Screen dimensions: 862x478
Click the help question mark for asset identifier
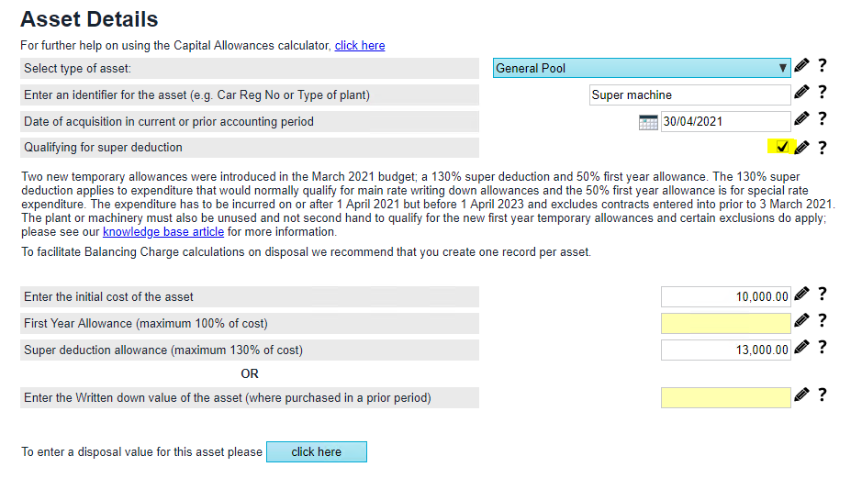click(x=823, y=93)
